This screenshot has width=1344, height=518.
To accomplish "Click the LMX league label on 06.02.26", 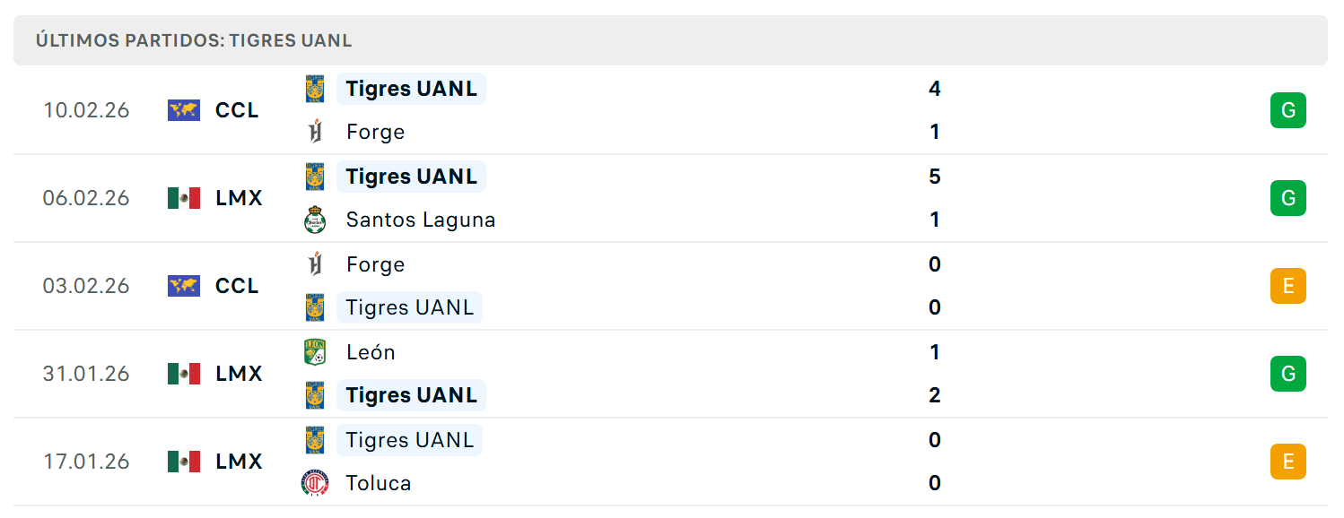I will pos(239,198).
